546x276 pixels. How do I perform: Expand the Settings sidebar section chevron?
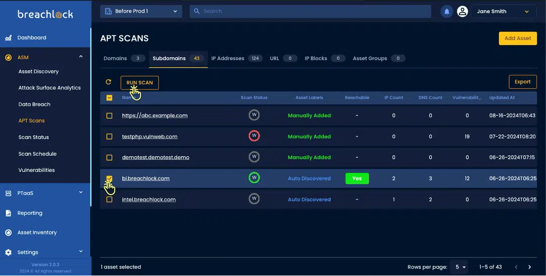(x=81, y=251)
